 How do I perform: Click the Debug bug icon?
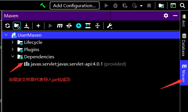click(115, 5)
